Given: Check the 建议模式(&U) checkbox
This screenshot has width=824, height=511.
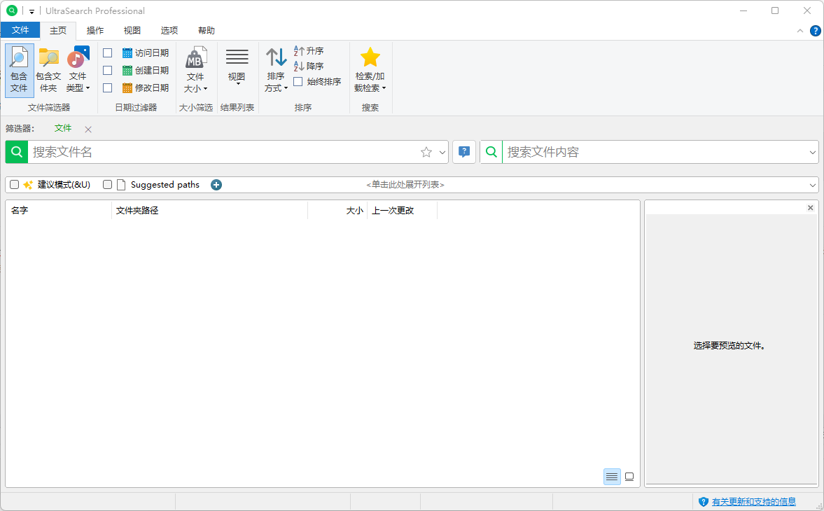Looking at the screenshot, I should 14,184.
